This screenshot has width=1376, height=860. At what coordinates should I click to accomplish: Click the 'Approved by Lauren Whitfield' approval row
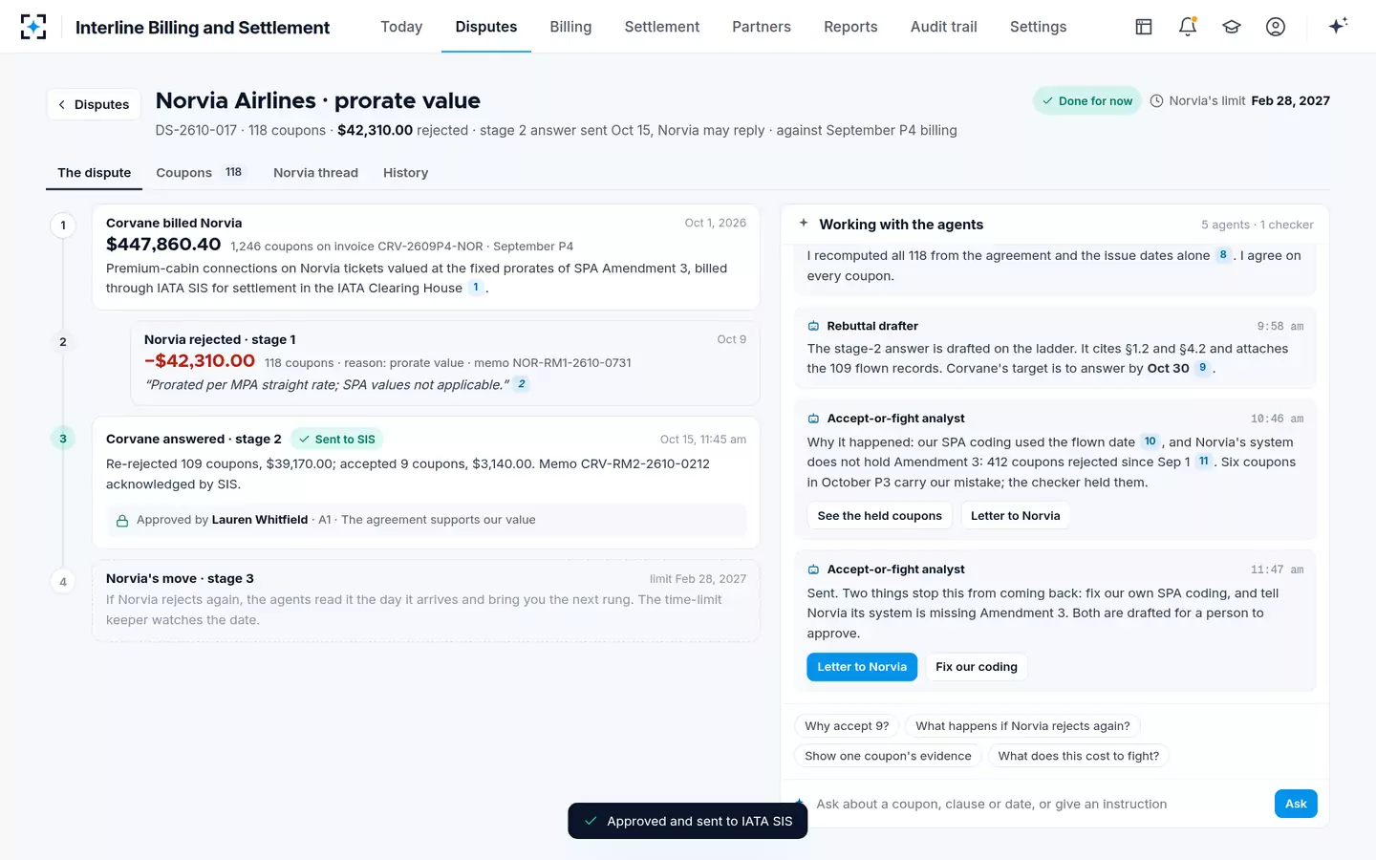[426, 520]
